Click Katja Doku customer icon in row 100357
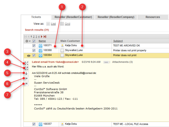 [x=62, y=124]
